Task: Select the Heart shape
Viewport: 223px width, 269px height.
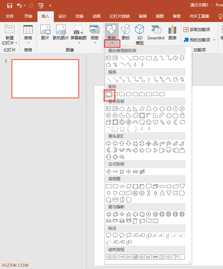Action: click(155, 122)
